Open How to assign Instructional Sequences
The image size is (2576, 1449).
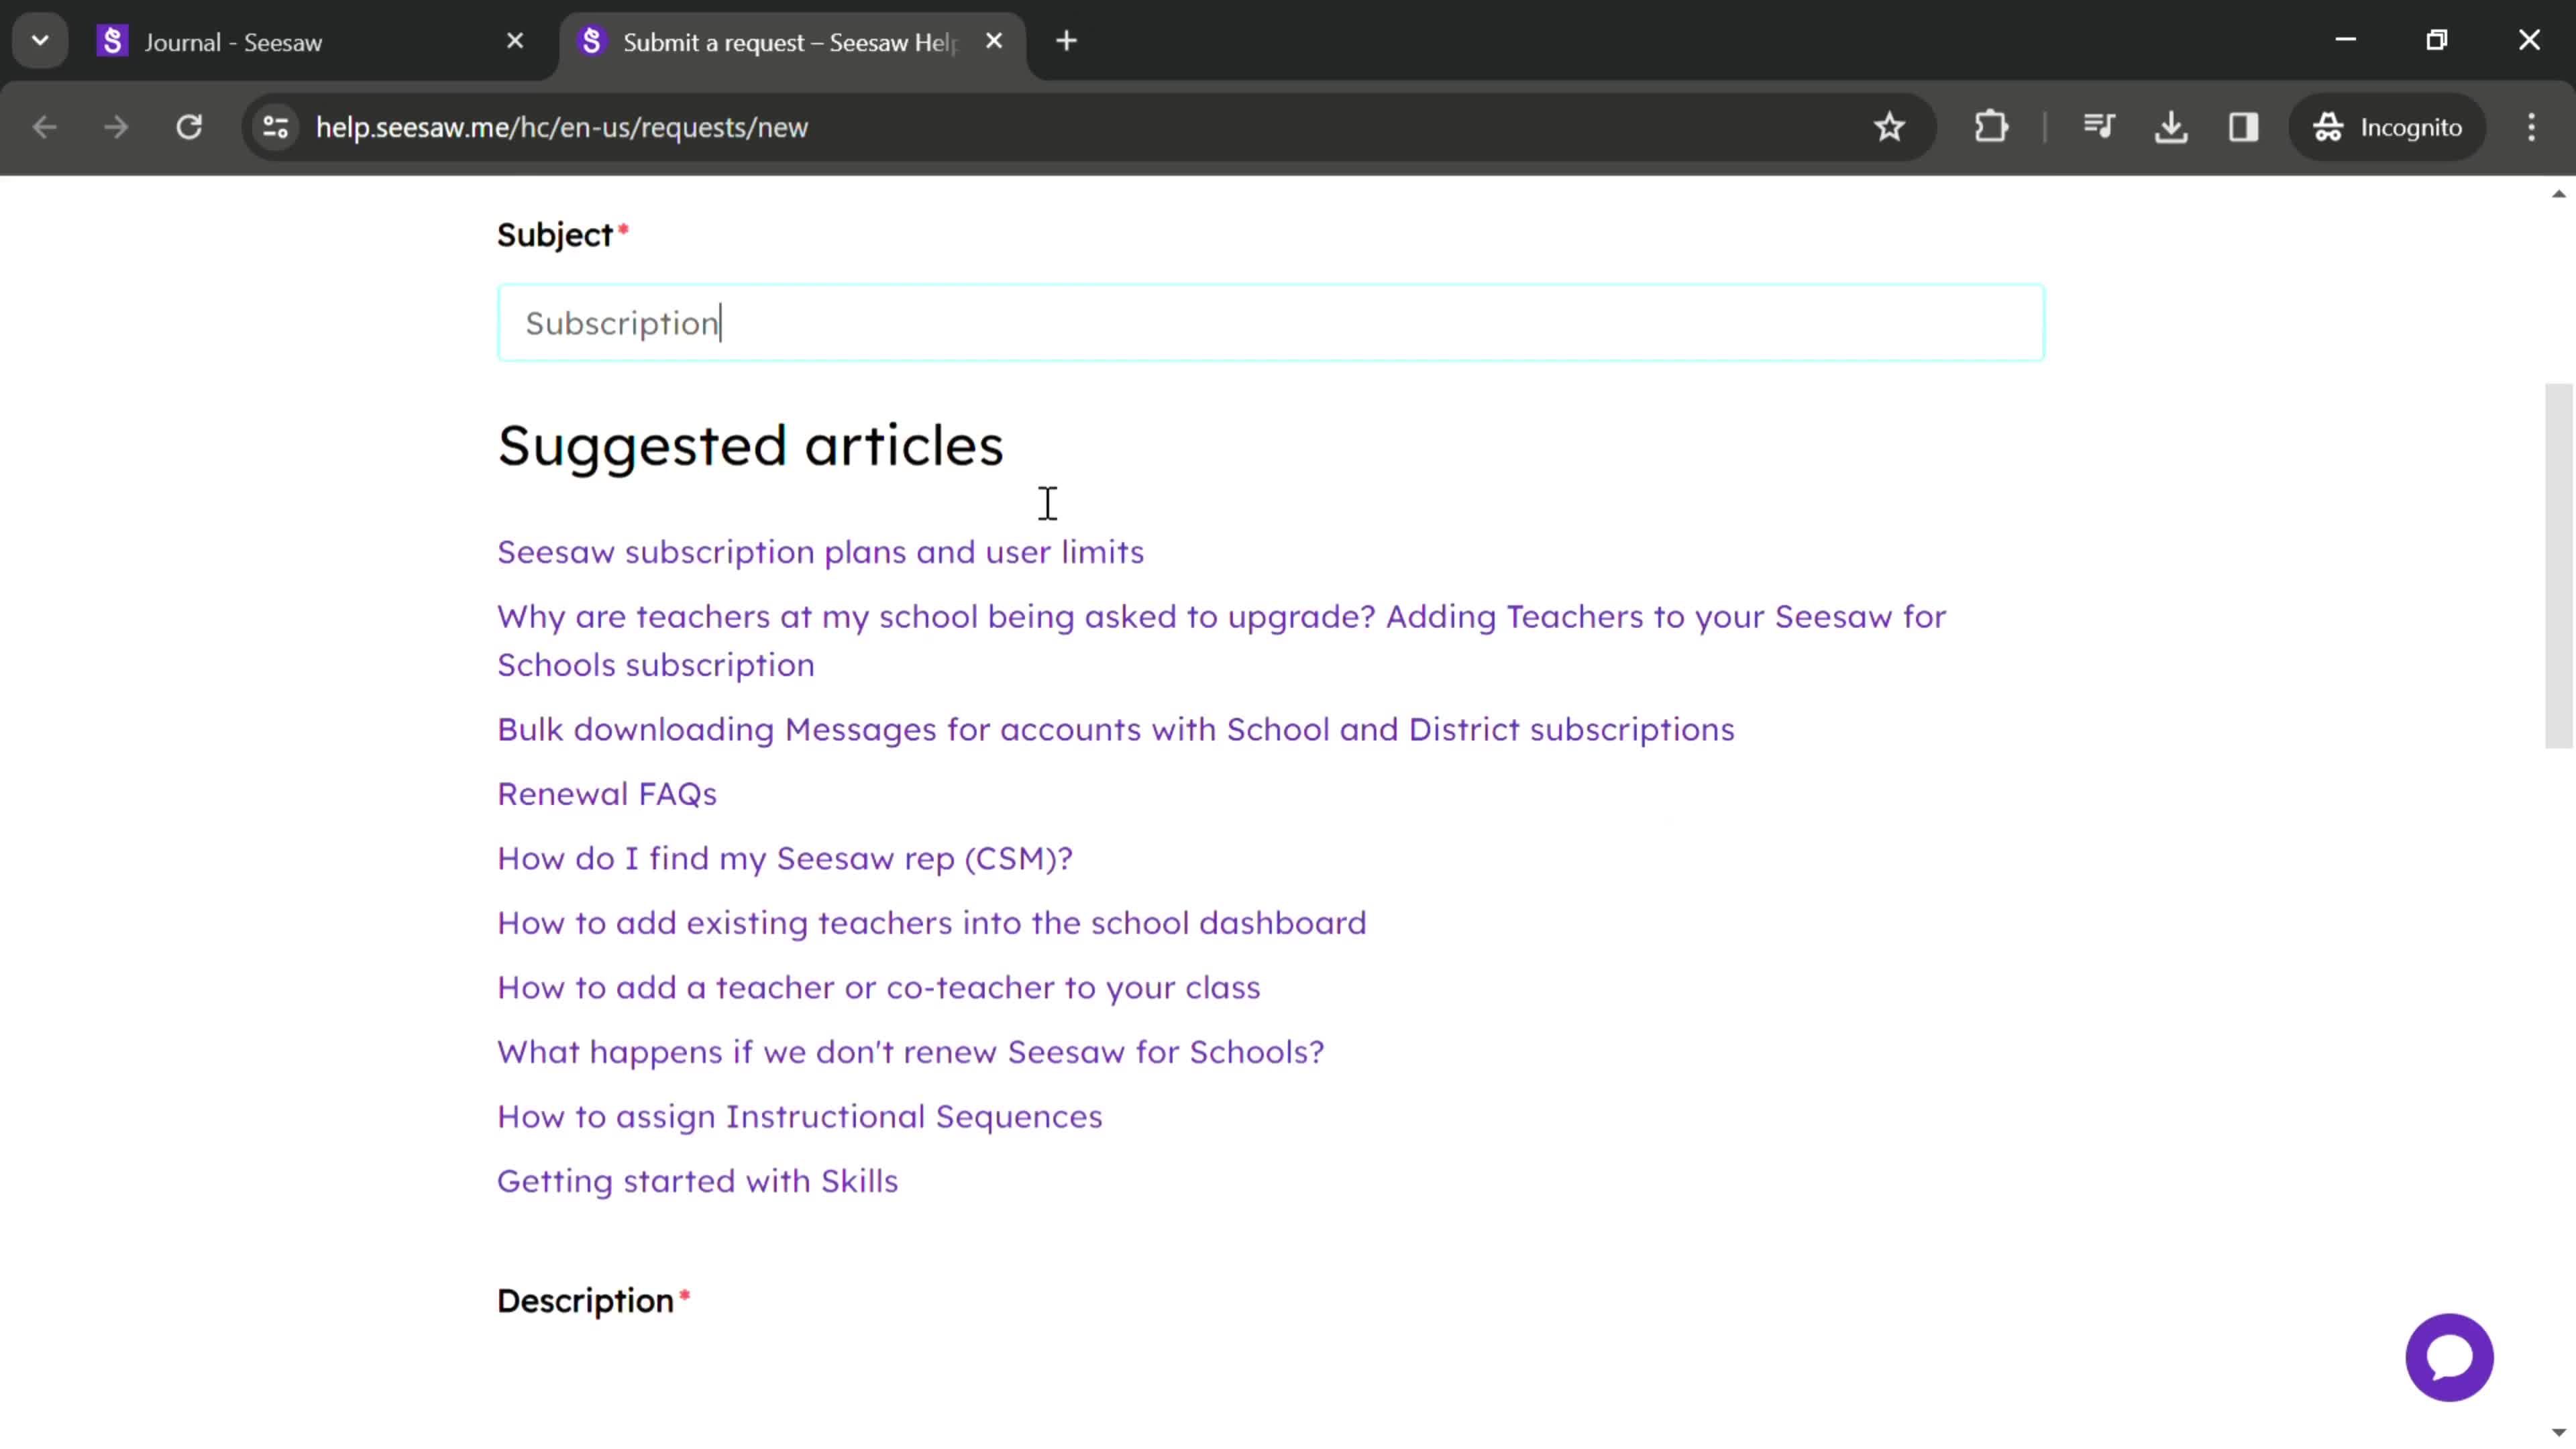(x=799, y=1117)
